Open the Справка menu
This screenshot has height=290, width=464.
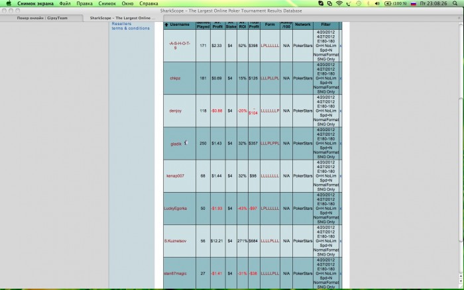[x=148, y=3]
